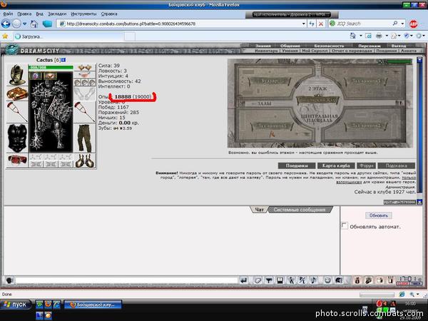Click the bookmarks star icon
Viewport: 428px width, 321px height.
coord(5,36)
